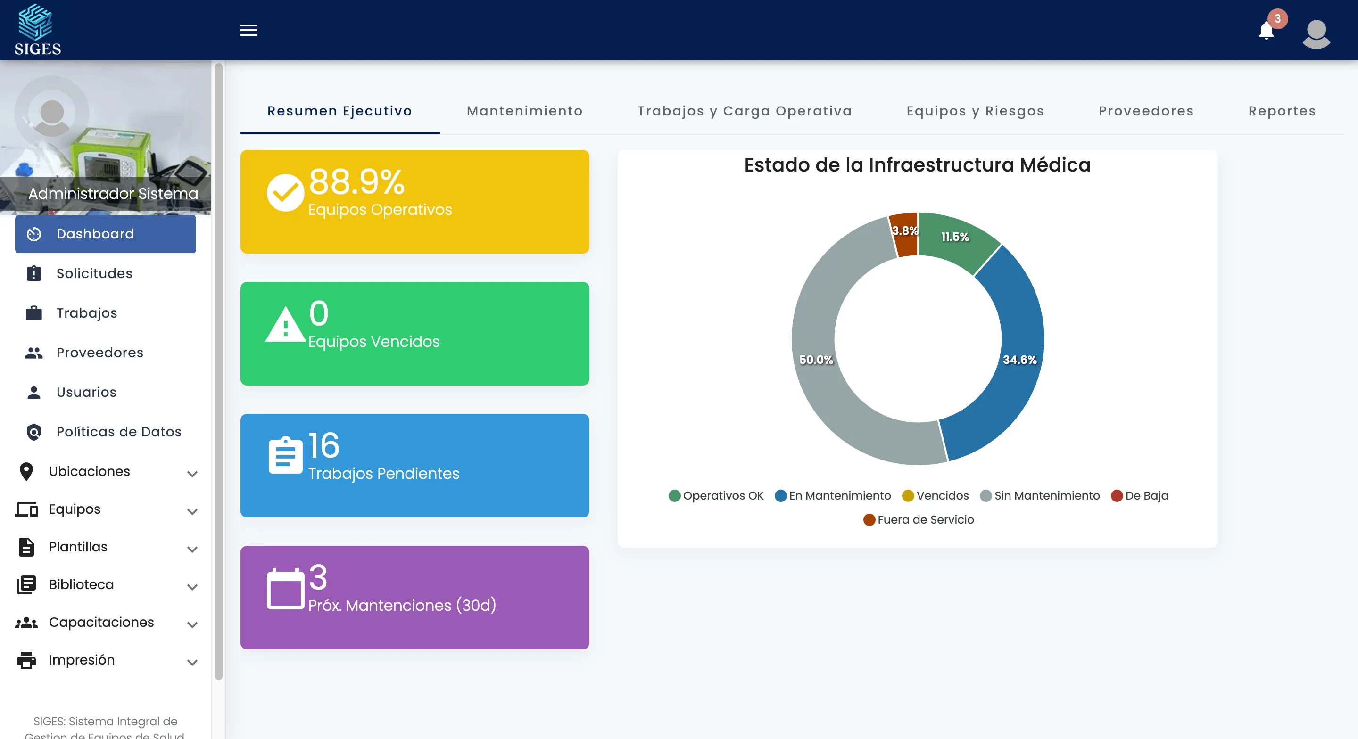Toggle Operativos OK legend item
This screenshot has width=1358, height=739.
pyautogui.click(x=716, y=495)
